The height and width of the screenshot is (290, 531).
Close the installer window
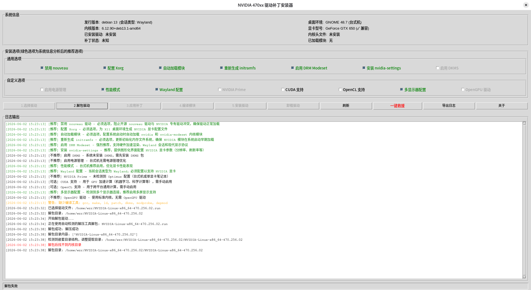point(526,5)
